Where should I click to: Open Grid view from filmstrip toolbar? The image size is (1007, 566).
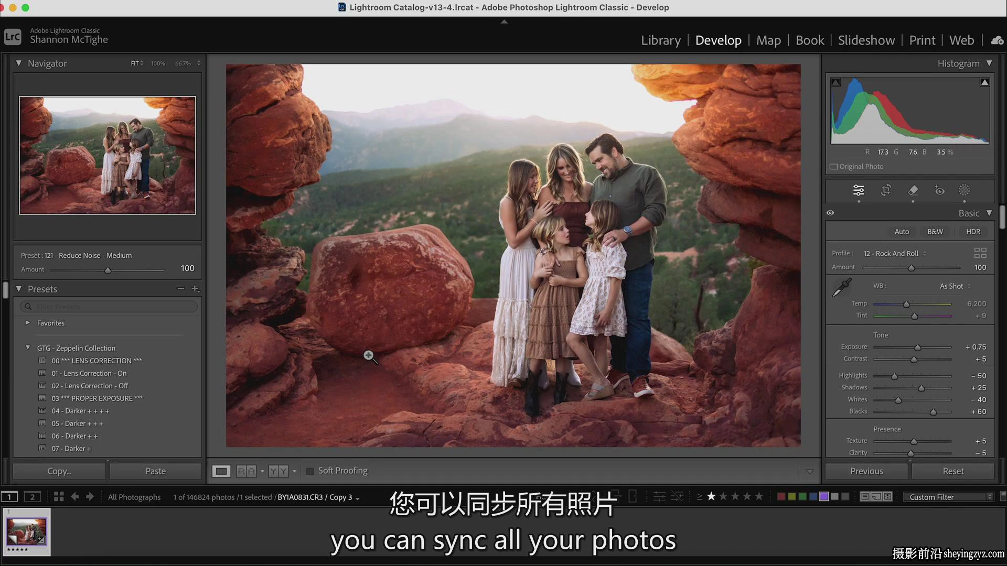tap(59, 497)
